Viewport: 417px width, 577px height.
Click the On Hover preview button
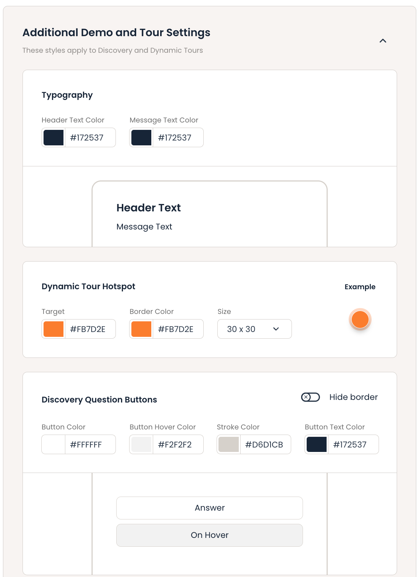coord(210,535)
